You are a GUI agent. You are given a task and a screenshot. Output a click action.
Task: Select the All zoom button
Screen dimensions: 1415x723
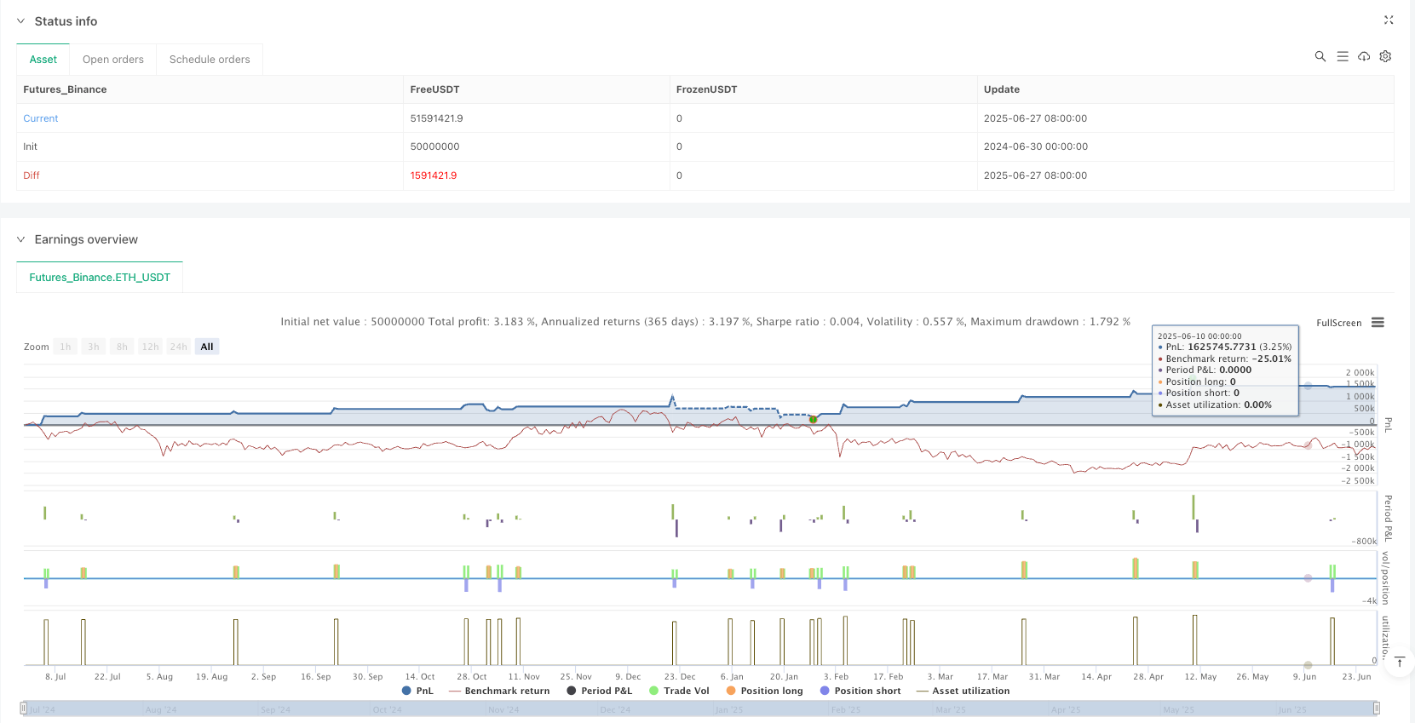coord(207,347)
